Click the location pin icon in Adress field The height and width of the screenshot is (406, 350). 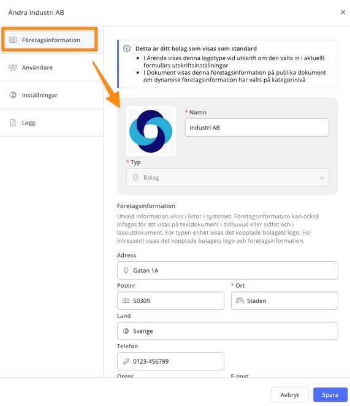pyautogui.click(x=126, y=270)
